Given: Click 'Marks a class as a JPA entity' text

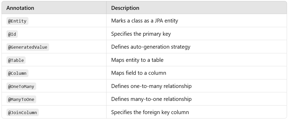Looking at the screenshot, I should point(145,21).
